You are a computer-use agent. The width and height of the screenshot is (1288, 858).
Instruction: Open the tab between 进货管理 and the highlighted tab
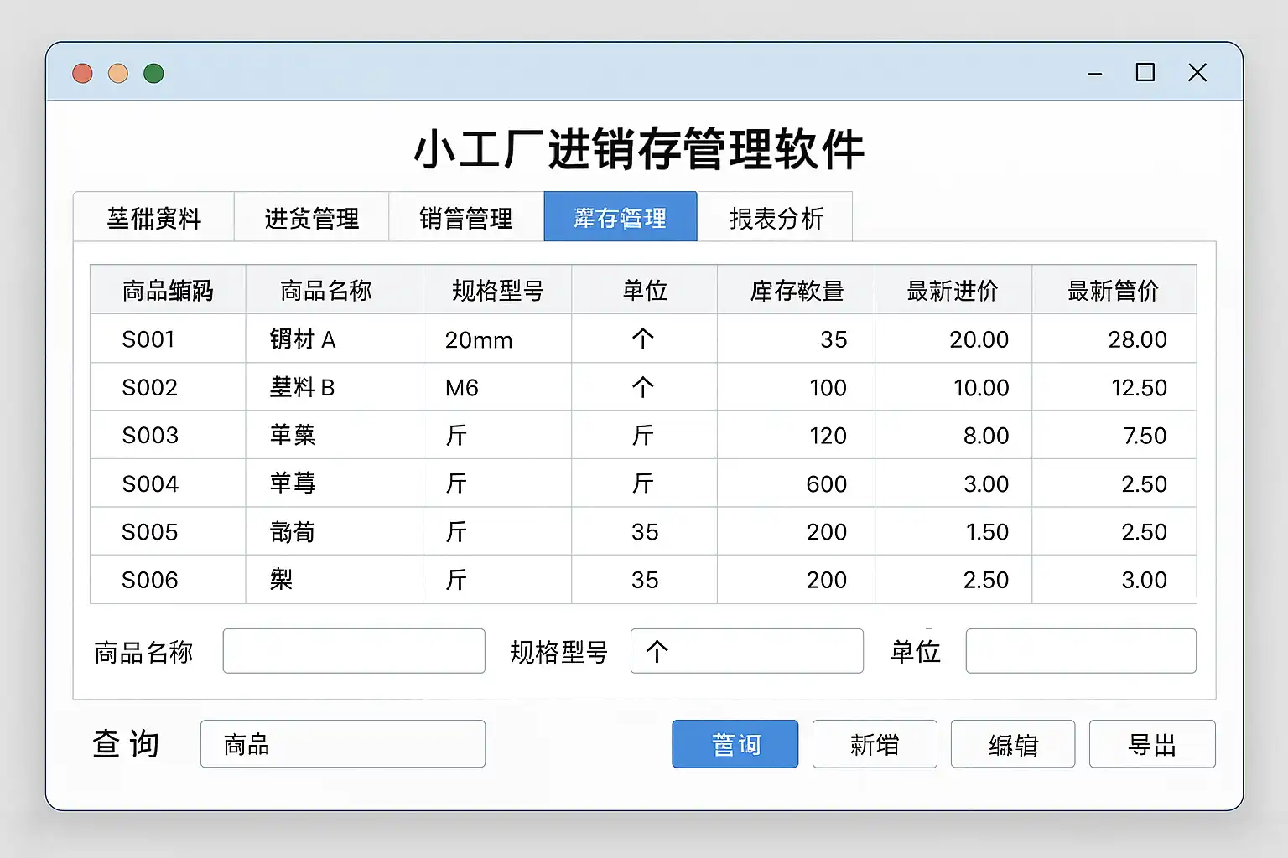(x=465, y=218)
